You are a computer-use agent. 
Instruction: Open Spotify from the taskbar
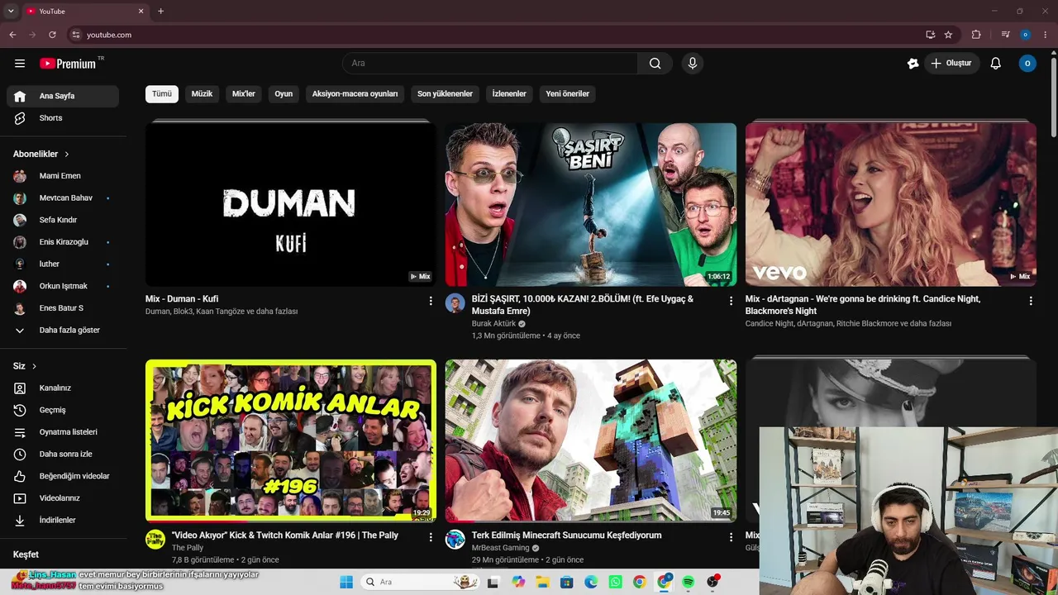point(688,583)
